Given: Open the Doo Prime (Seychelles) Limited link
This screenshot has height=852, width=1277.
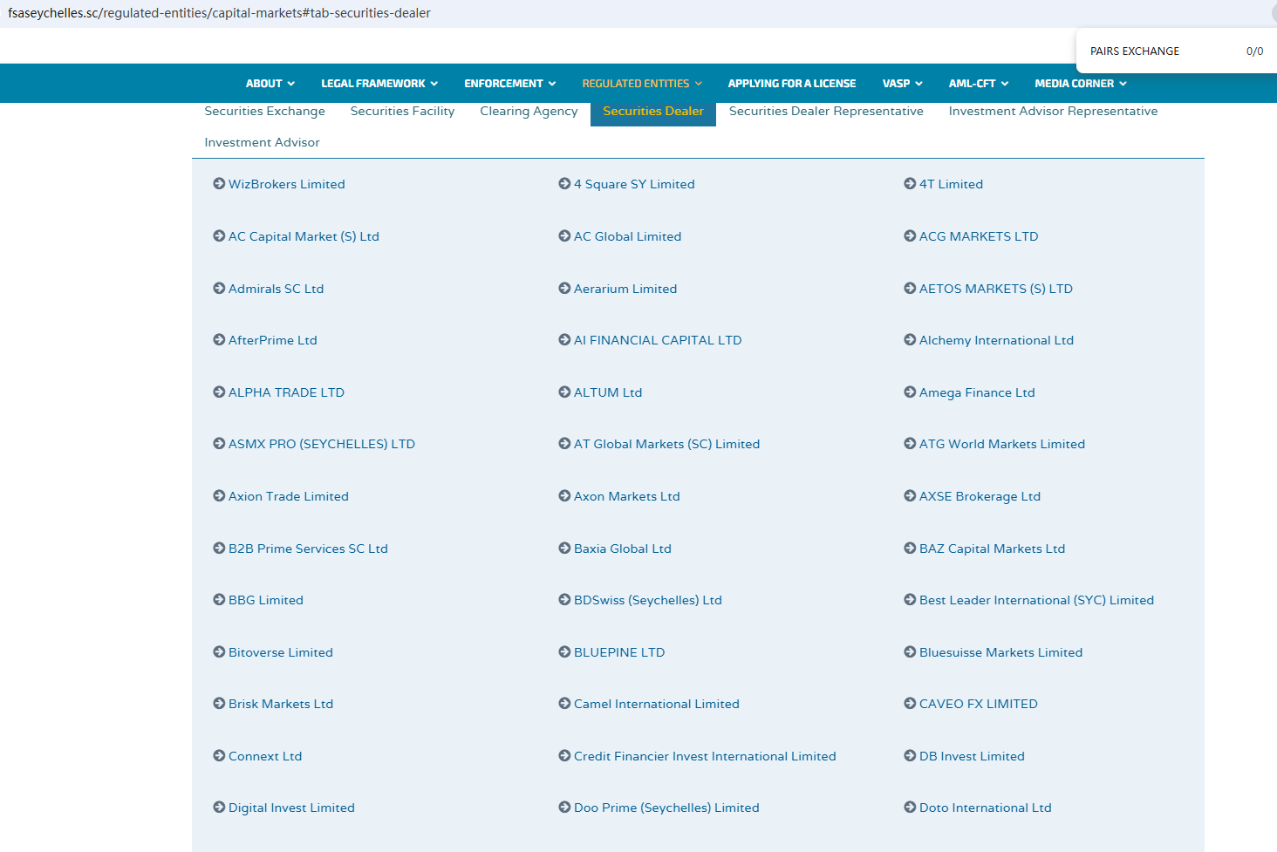Looking at the screenshot, I should [x=666, y=808].
